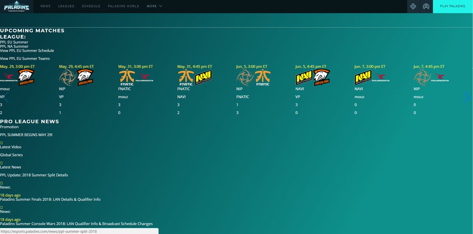Click the Promotion label
473x234 pixels.
(9, 127)
